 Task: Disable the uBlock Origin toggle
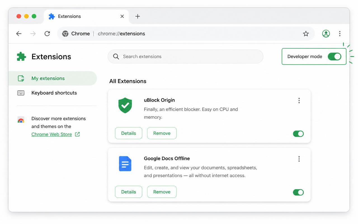(x=298, y=134)
